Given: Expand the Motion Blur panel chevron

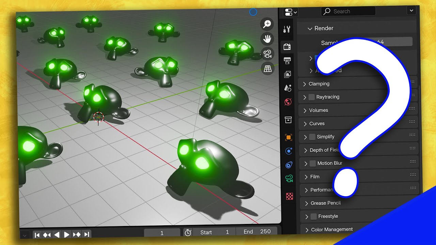Looking at the screenshot, I should click(306, 164).
